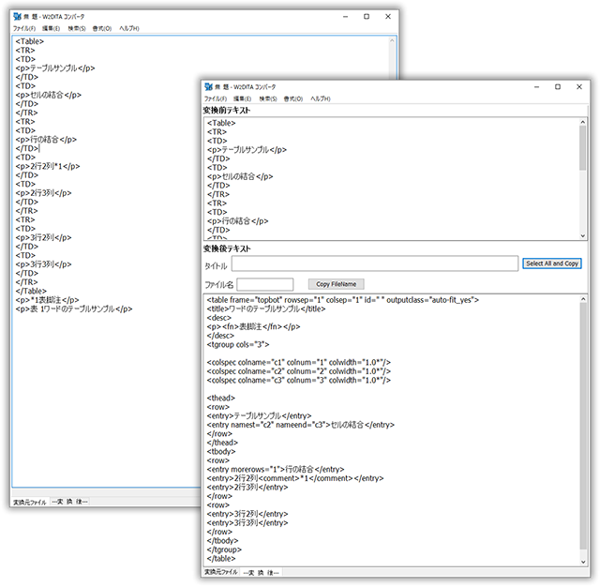Click </Table> line in the back window
Screen dimensions: 600x587
pos(31,292)
